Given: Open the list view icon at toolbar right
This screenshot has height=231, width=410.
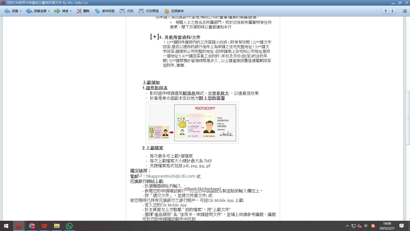Looking at the screenshot, I should pyautogui.click(x=405, y=11).
